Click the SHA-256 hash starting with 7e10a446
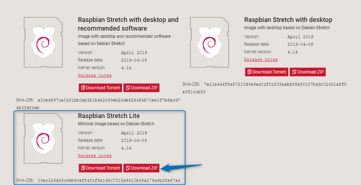 (x=264, y=88)
